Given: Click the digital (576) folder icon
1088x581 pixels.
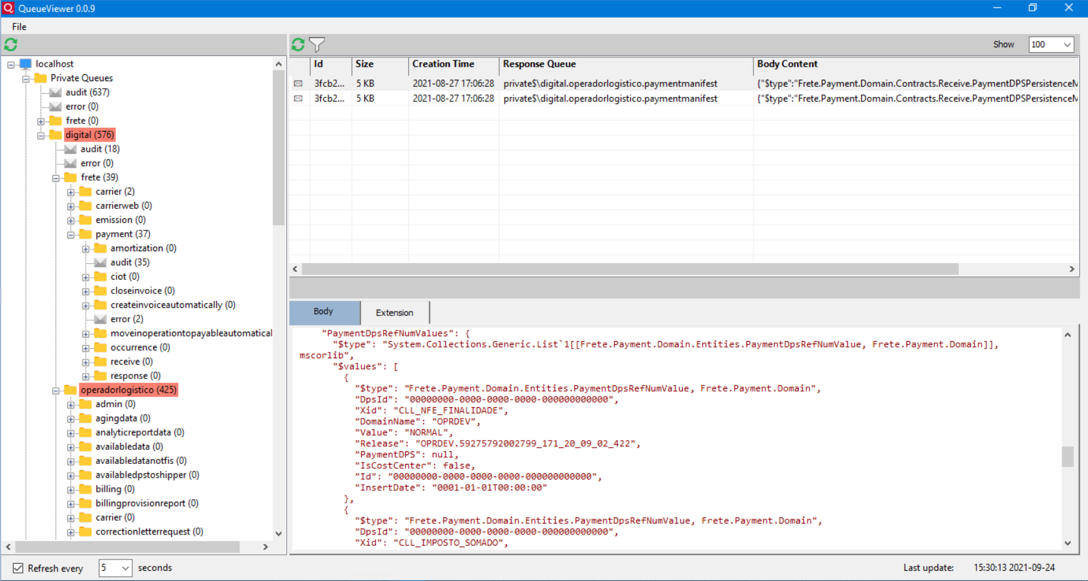Looking at the screenshot, I should pos(55,135).
